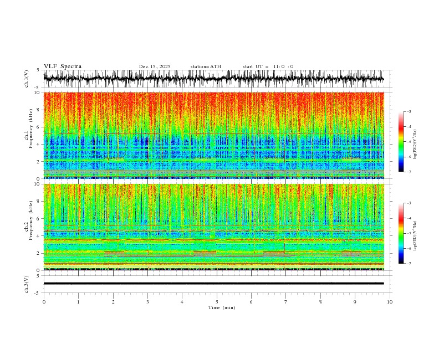Click the ch.2 spectrogram '6' kHz tick label
439x339 pixels.
click(x=39, y=219)
